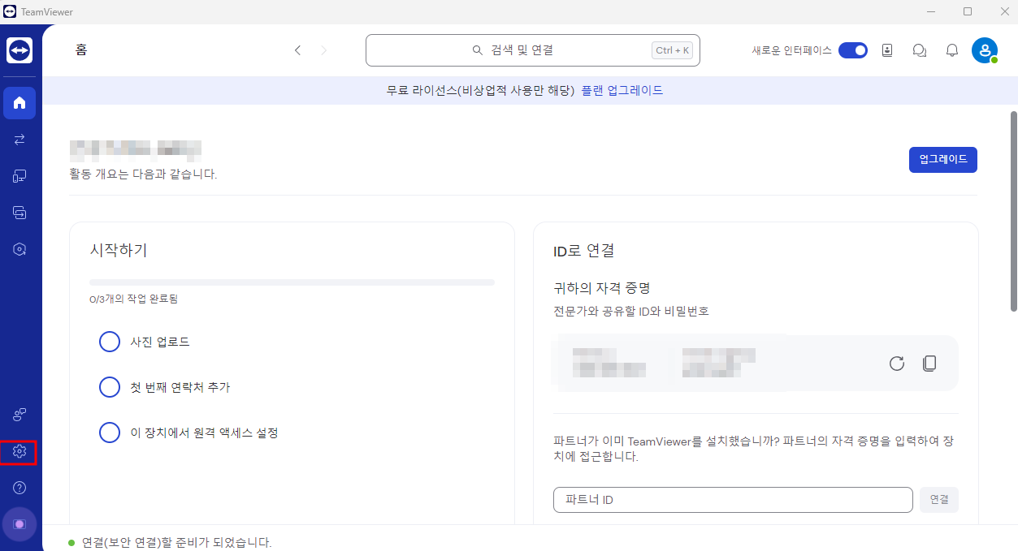Image resolution: width=1018 pixels, height=551 pixels.
Task: Open the profile avatar menu
Action: [984, 50]
